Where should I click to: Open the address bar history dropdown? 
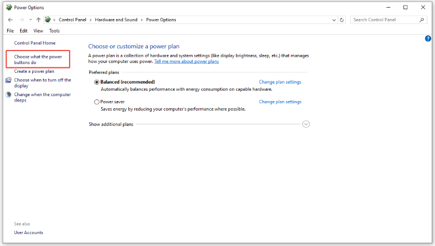click(334, 20)
